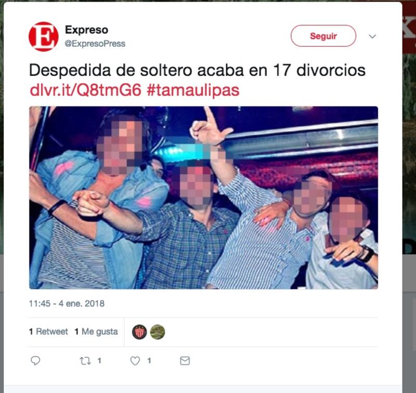The height and width of the screenshot is (393, 416).
Task: Click the retweet count number
Action: [99, 361]
